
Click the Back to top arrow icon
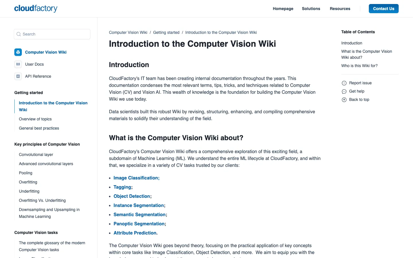(344, 100)
